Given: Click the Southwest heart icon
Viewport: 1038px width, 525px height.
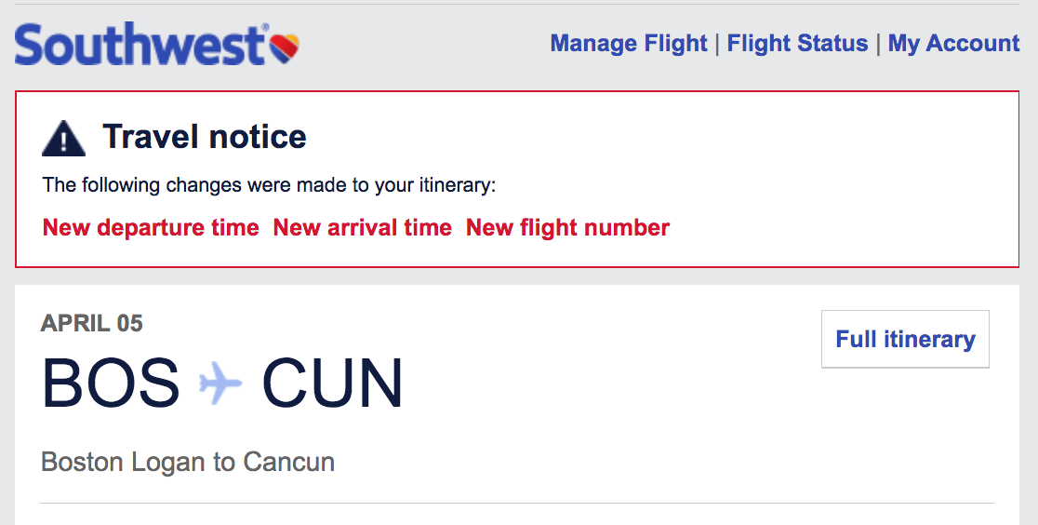Looking at the screenshot, I should coord(284,48).
